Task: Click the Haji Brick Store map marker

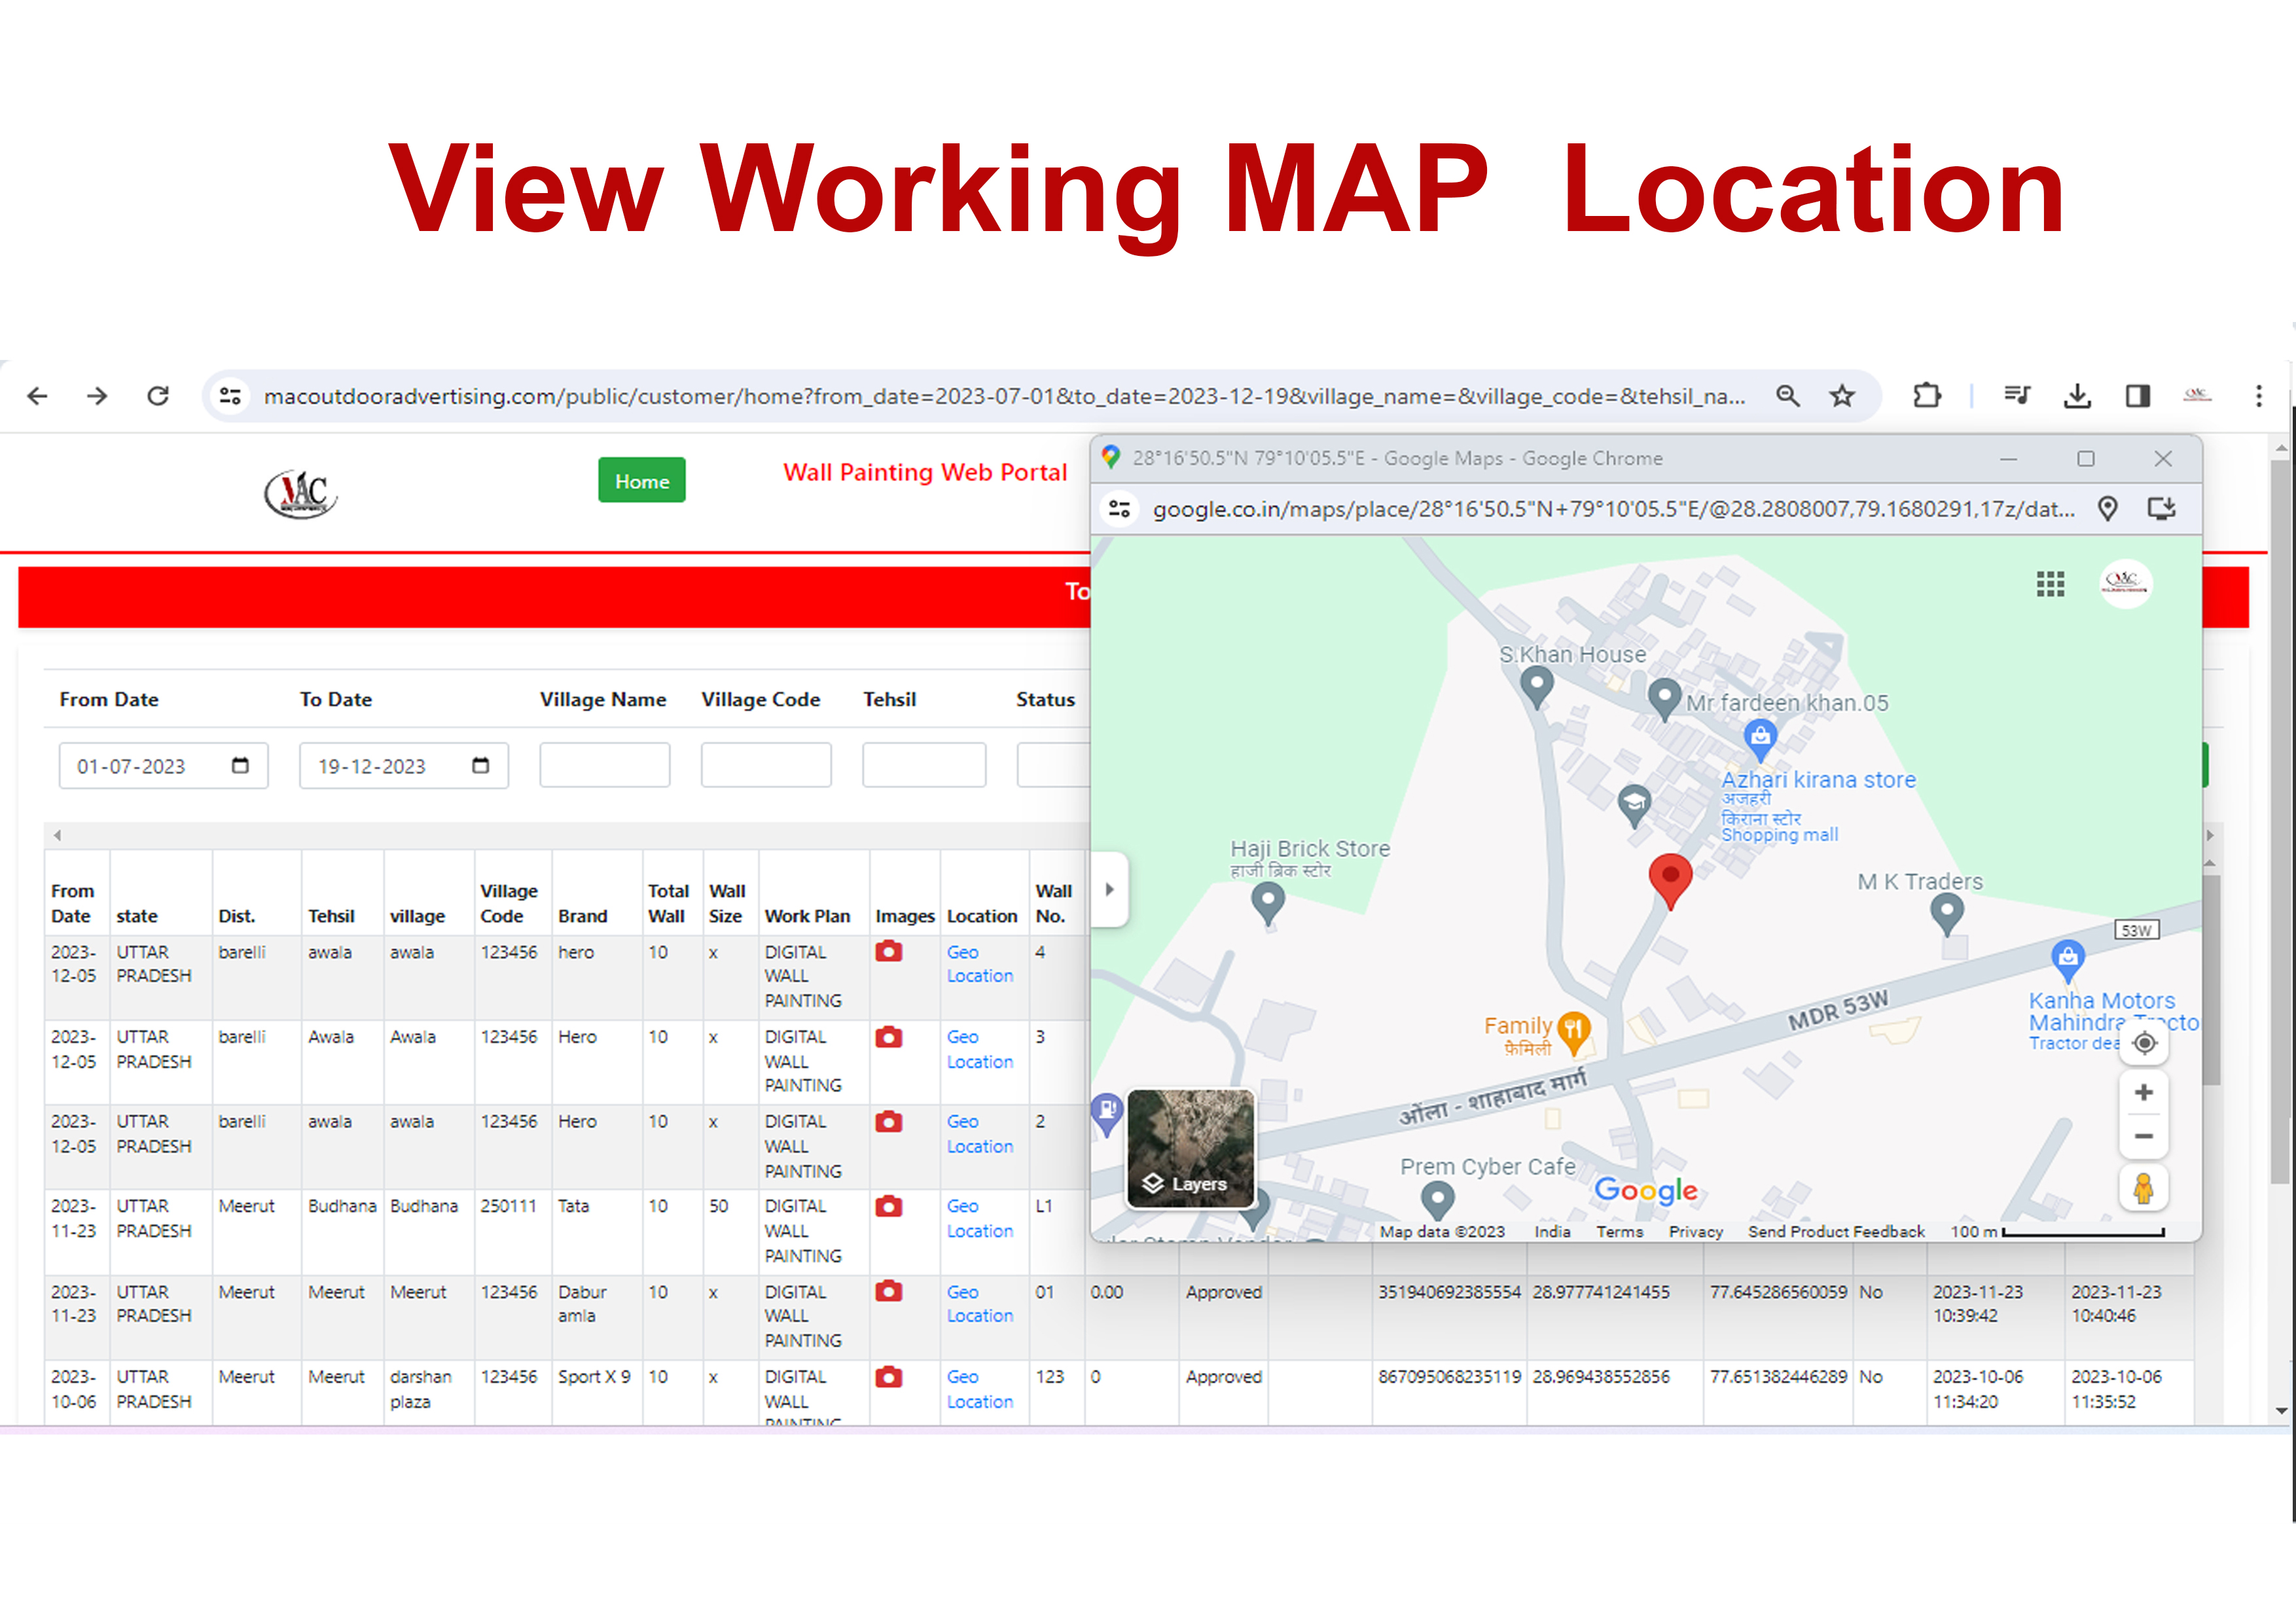Action: pos(1268,905)
